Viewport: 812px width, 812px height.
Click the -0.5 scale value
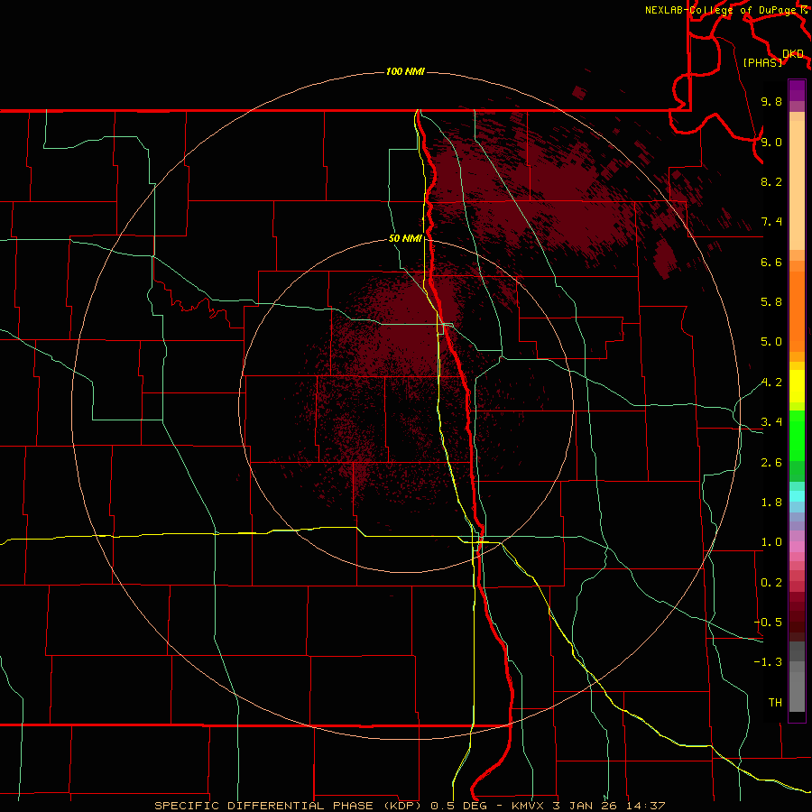point(768,623)
